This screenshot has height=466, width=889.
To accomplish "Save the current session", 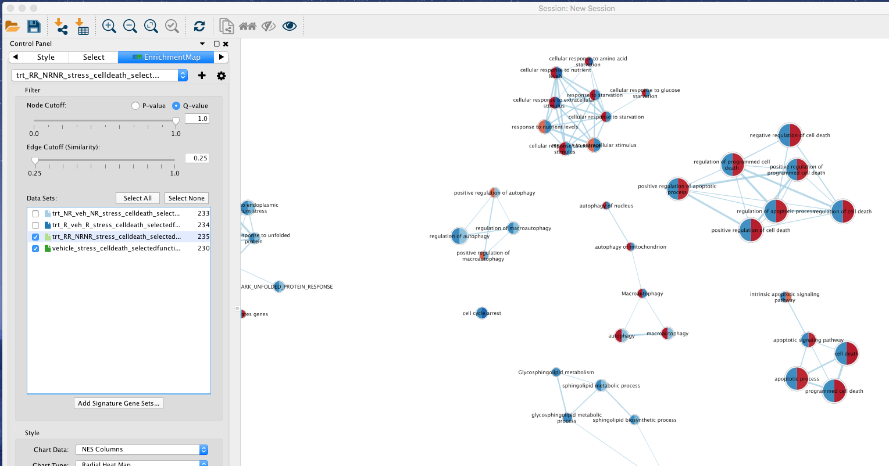I will point(34,26).
